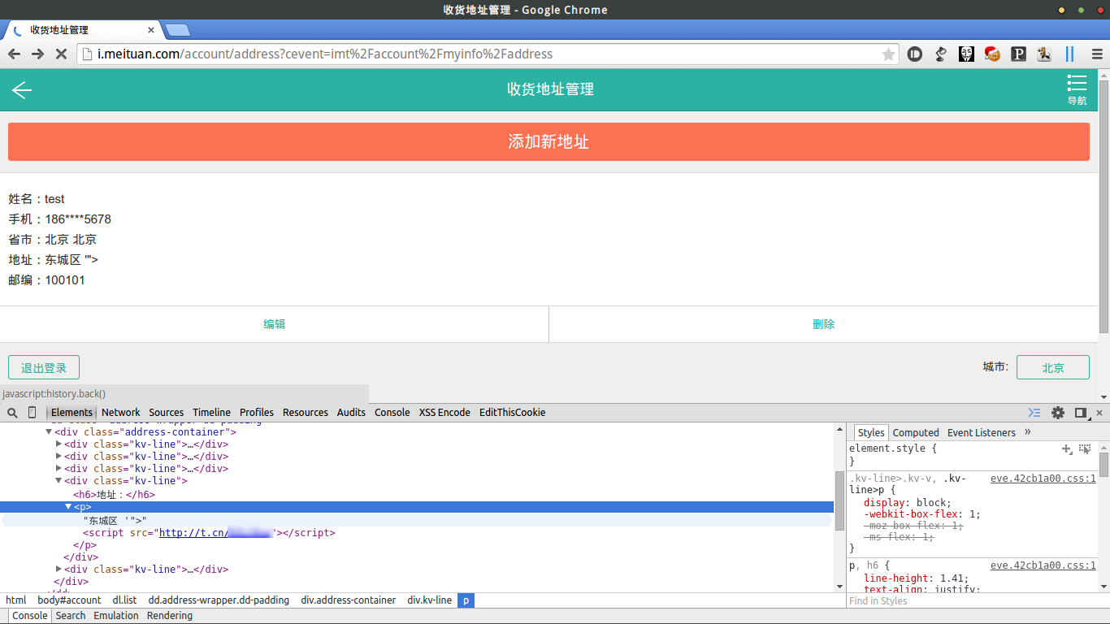Switch to the Console panel tab

tap(392, 413)
